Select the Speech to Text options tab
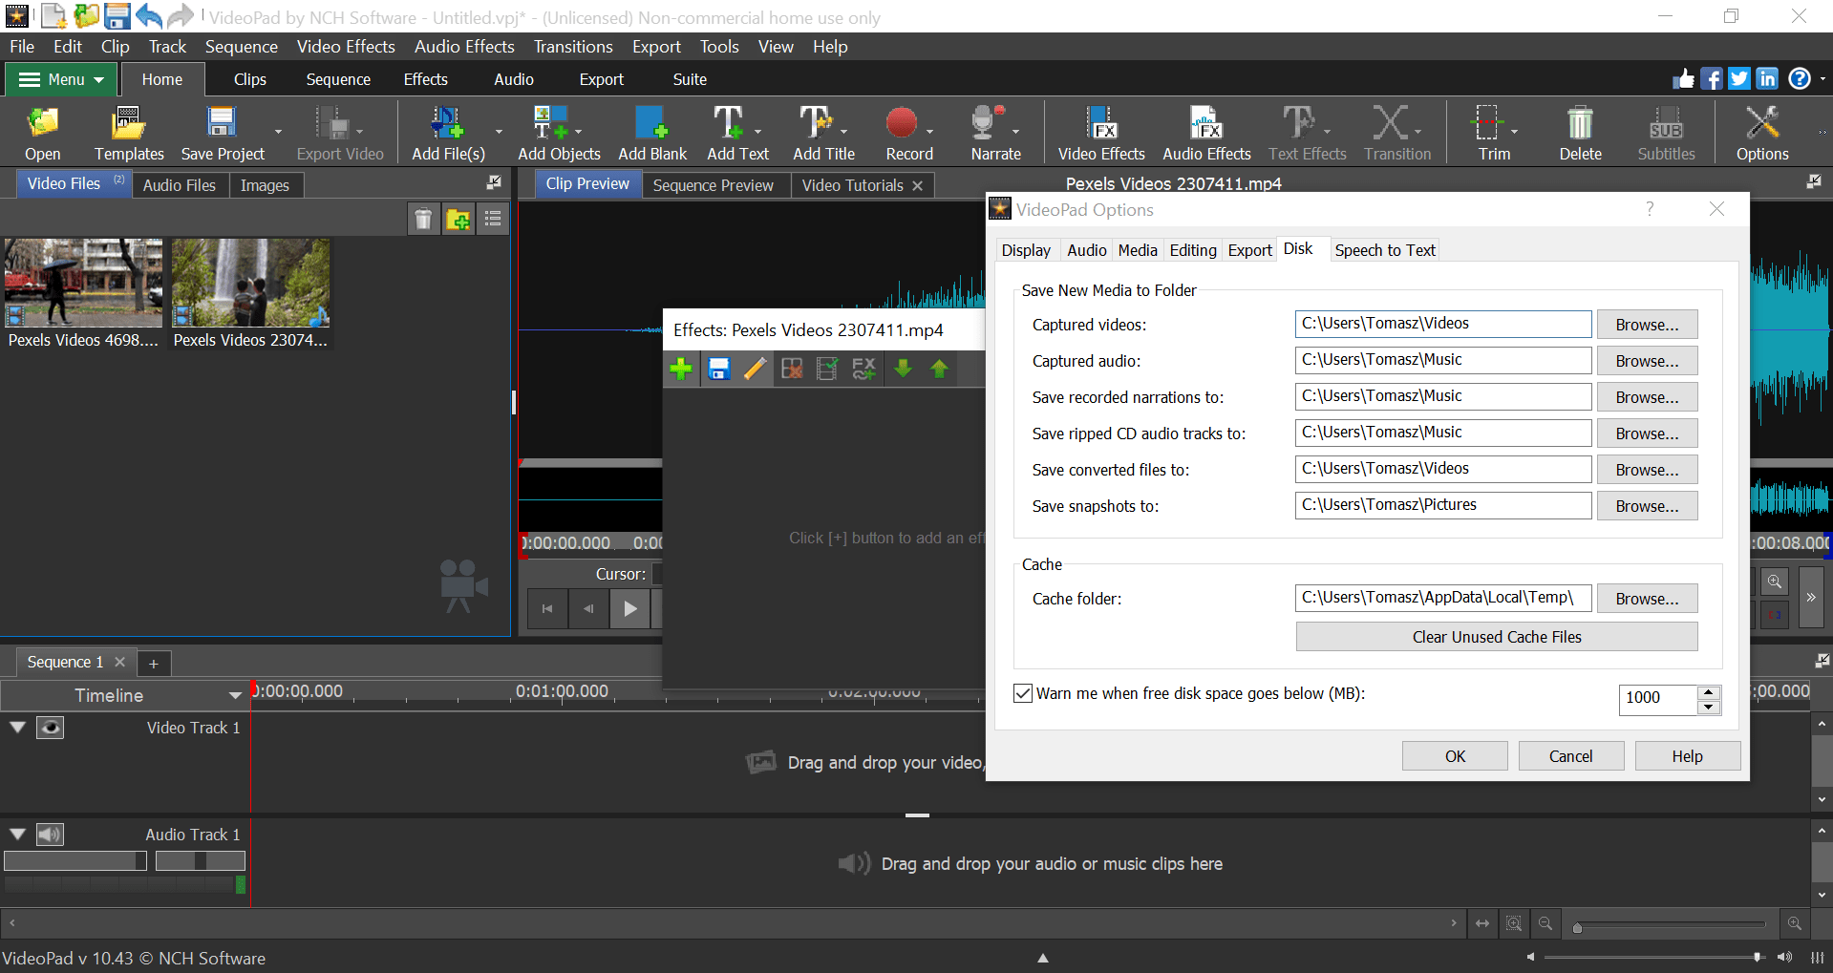This screenshot has width=1833, height=973. [x=1385, y=250]
